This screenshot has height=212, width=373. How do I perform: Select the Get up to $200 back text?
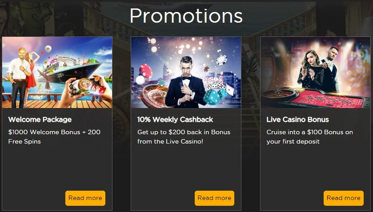tap(184, 137)
